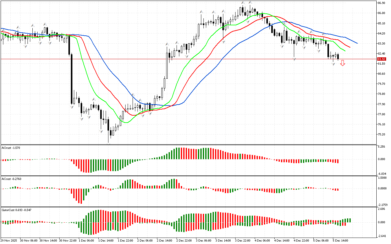Click 86.90 on the price scale
The image size is (391, 244).
[x=381, y=3]
